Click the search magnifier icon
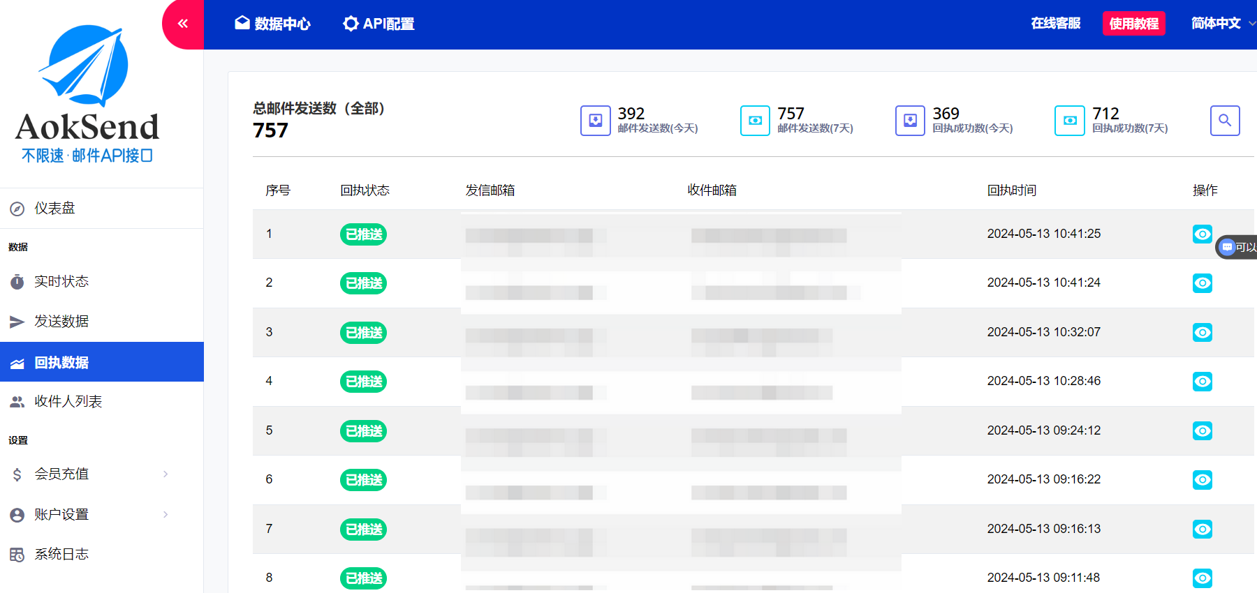This screenshot has width=1257, height=593. pyautogui.click(x=1224, y=121)
